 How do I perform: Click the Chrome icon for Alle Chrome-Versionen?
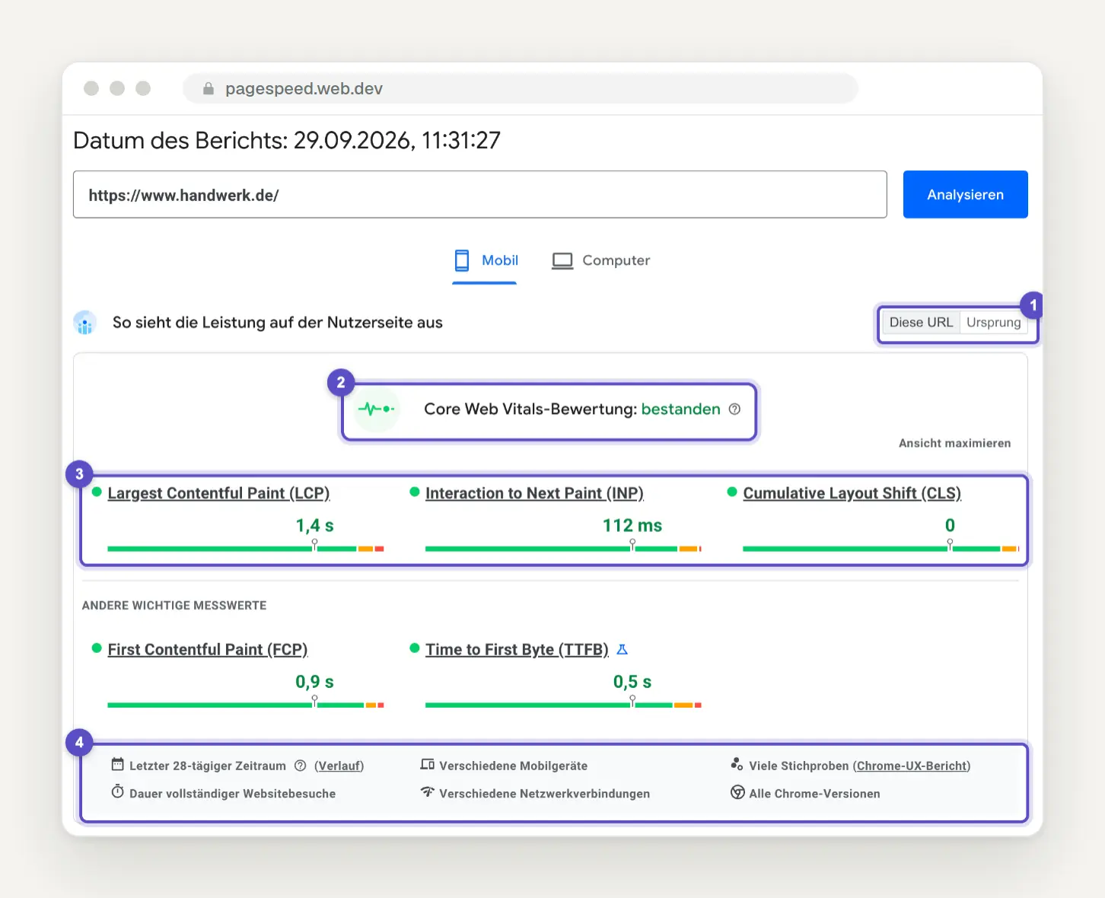click(x=737, y=792)
